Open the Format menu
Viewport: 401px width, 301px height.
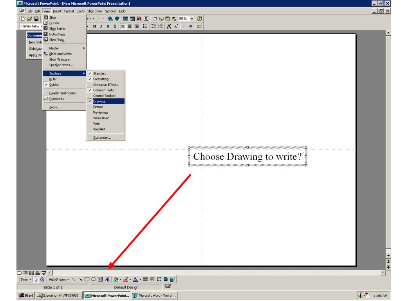click(x=69, y=11)
